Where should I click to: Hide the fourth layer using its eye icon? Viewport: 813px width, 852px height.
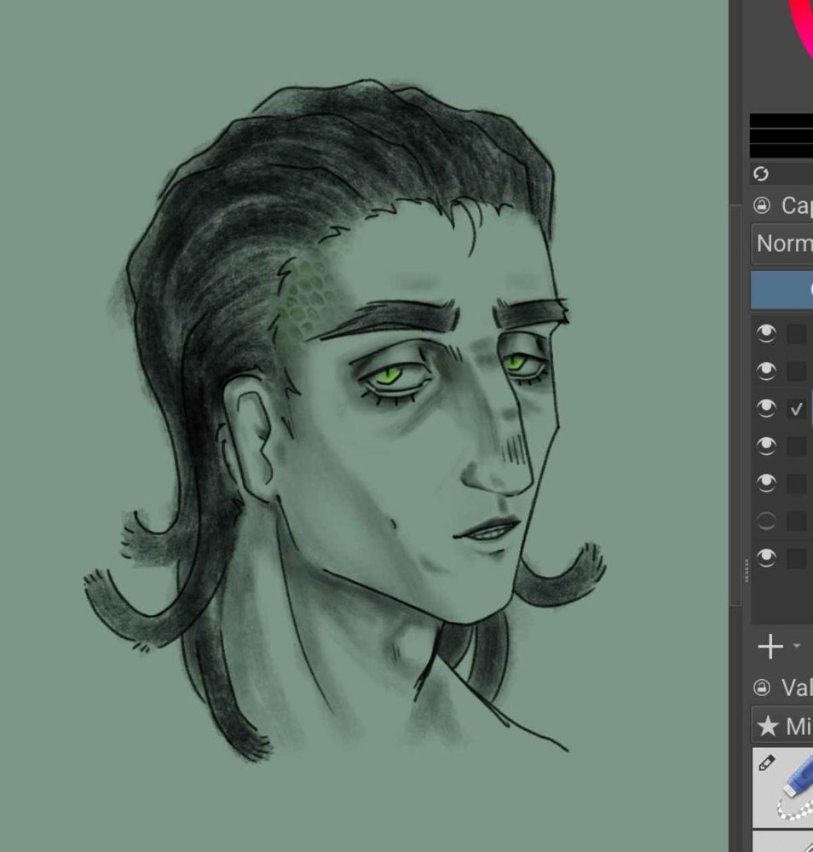pos(766,446)
